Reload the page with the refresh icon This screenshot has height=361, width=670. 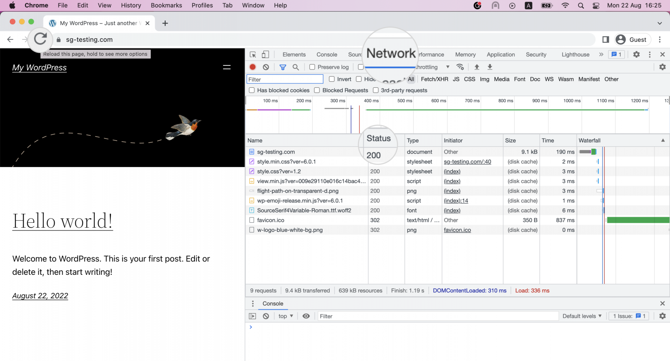pos(40,39)
